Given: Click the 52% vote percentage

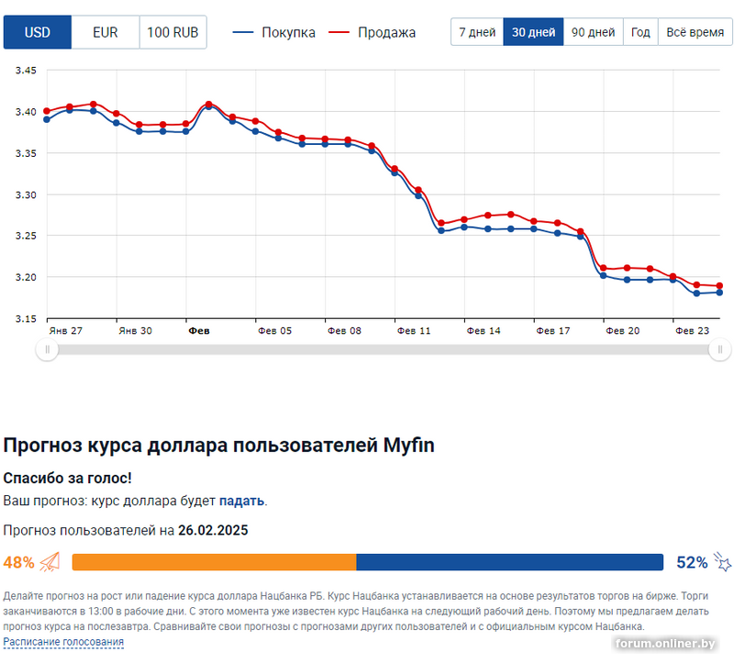Looking at the screenshot, I should pos(692,562).
